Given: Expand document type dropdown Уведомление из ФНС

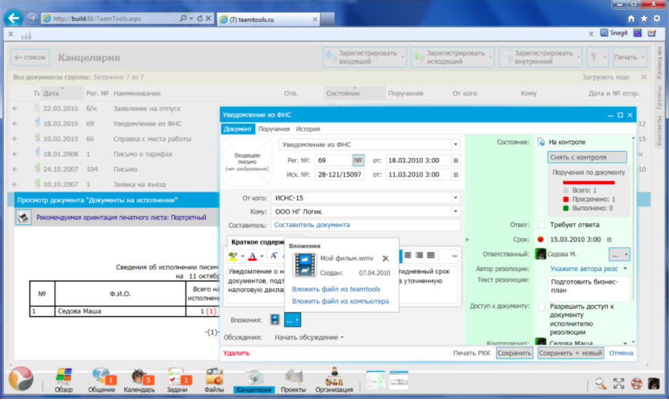Looking at the screenshot, I should coord(455,144).
